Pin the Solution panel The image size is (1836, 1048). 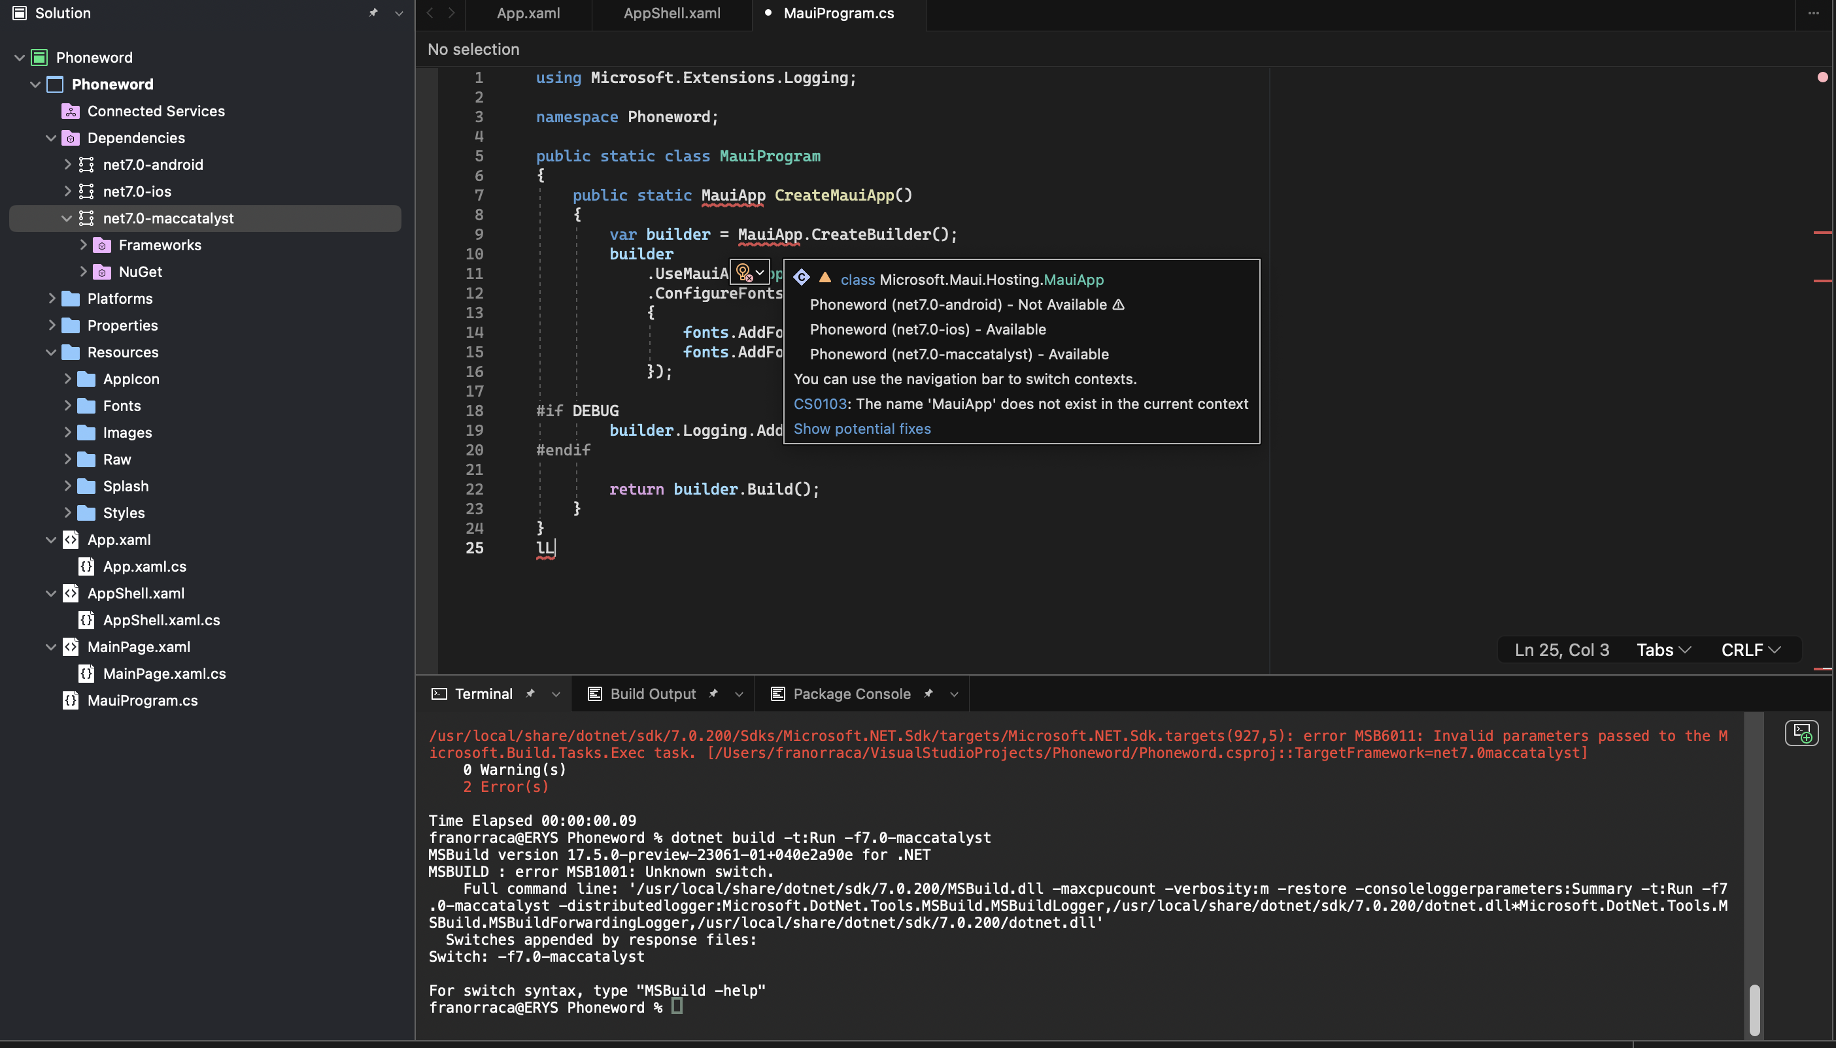coord(373,13)
